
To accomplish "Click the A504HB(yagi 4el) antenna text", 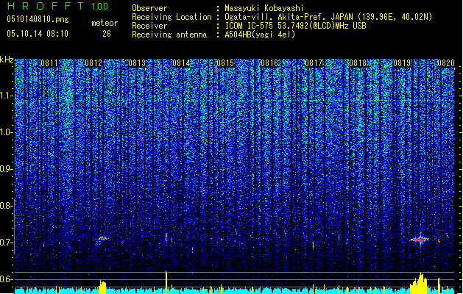I will 260,35.
